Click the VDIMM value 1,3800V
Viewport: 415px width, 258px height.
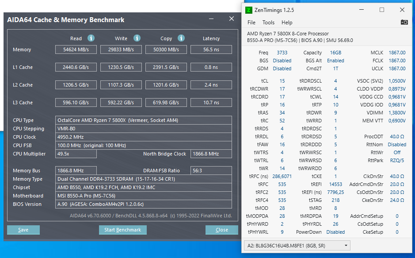coord(397,113)
